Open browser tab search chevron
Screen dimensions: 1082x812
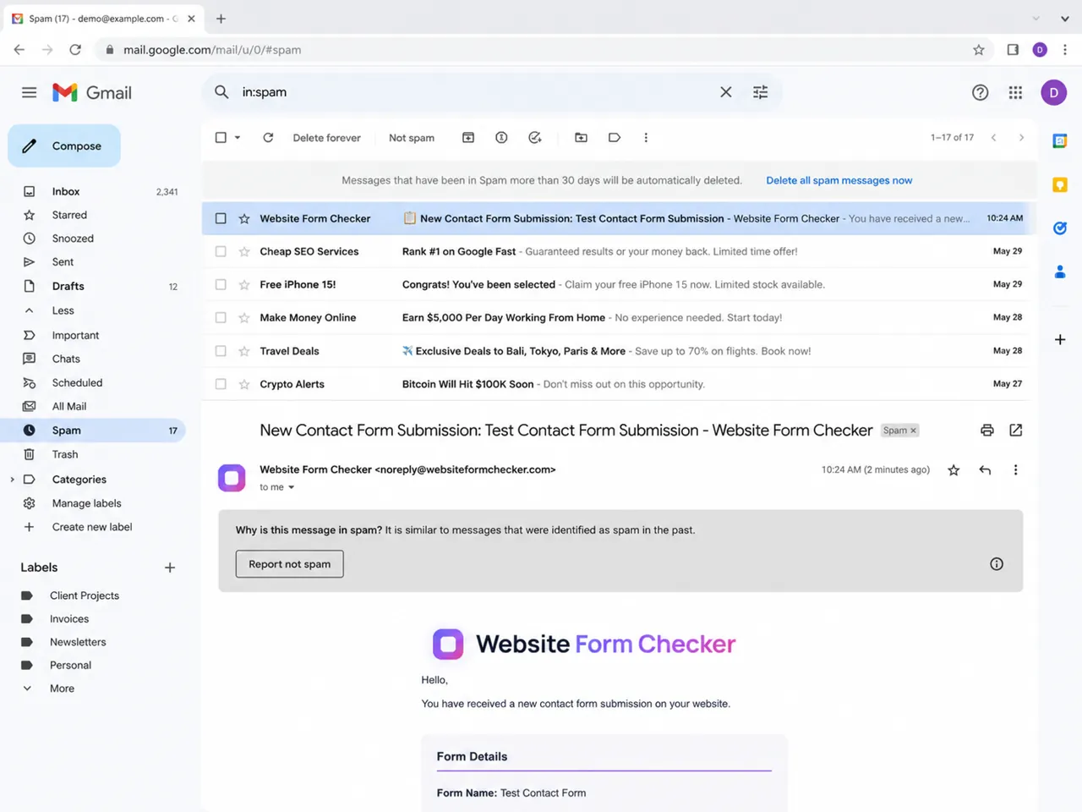[1064, 19]
